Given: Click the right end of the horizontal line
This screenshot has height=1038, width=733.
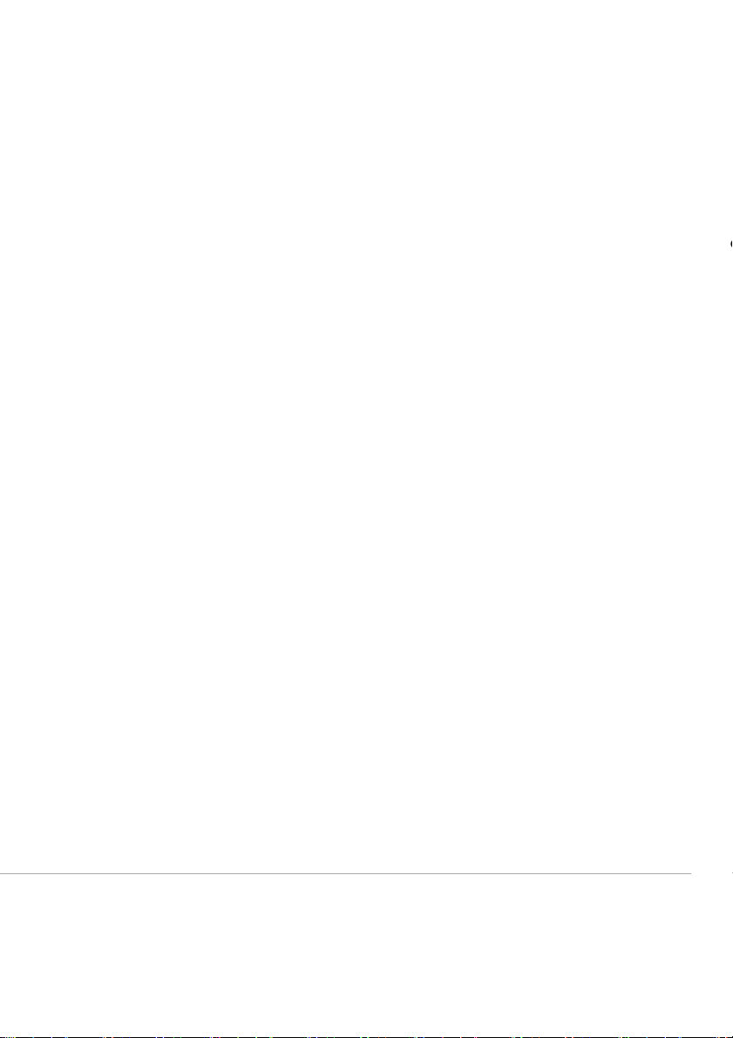Looking at the screenshot, I should [689, 873].
